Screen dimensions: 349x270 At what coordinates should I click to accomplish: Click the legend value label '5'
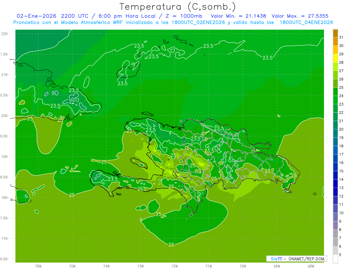tap(340, 255)
